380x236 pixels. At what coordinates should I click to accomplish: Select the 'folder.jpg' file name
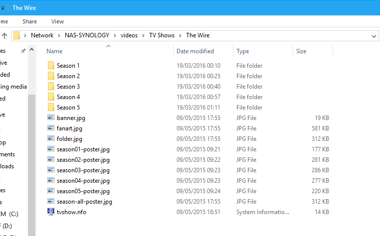[x=69, y=139]
